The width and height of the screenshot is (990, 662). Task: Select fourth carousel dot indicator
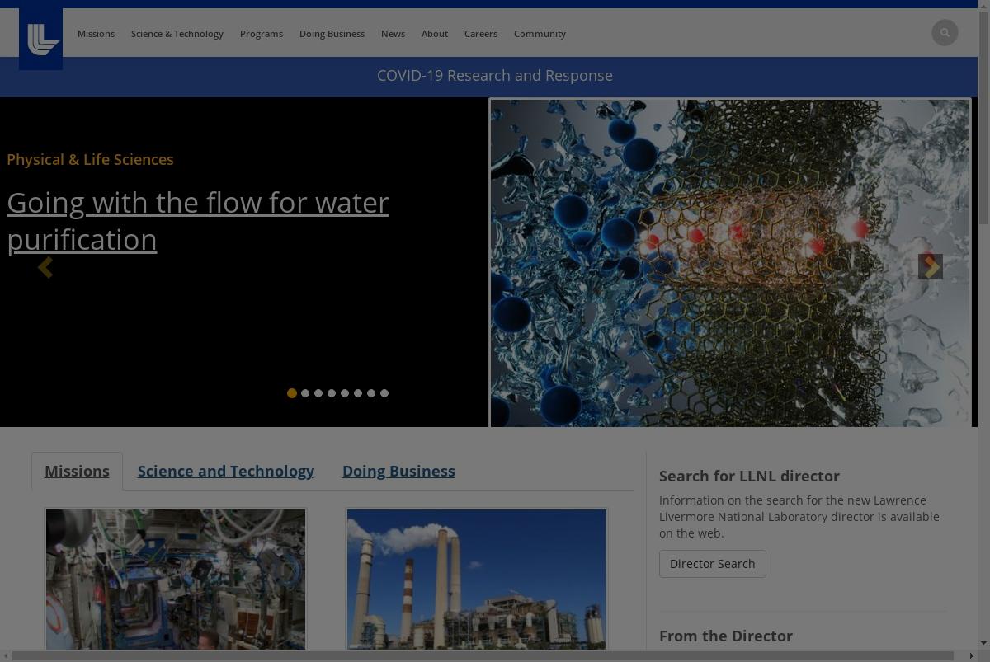point(332,393)
